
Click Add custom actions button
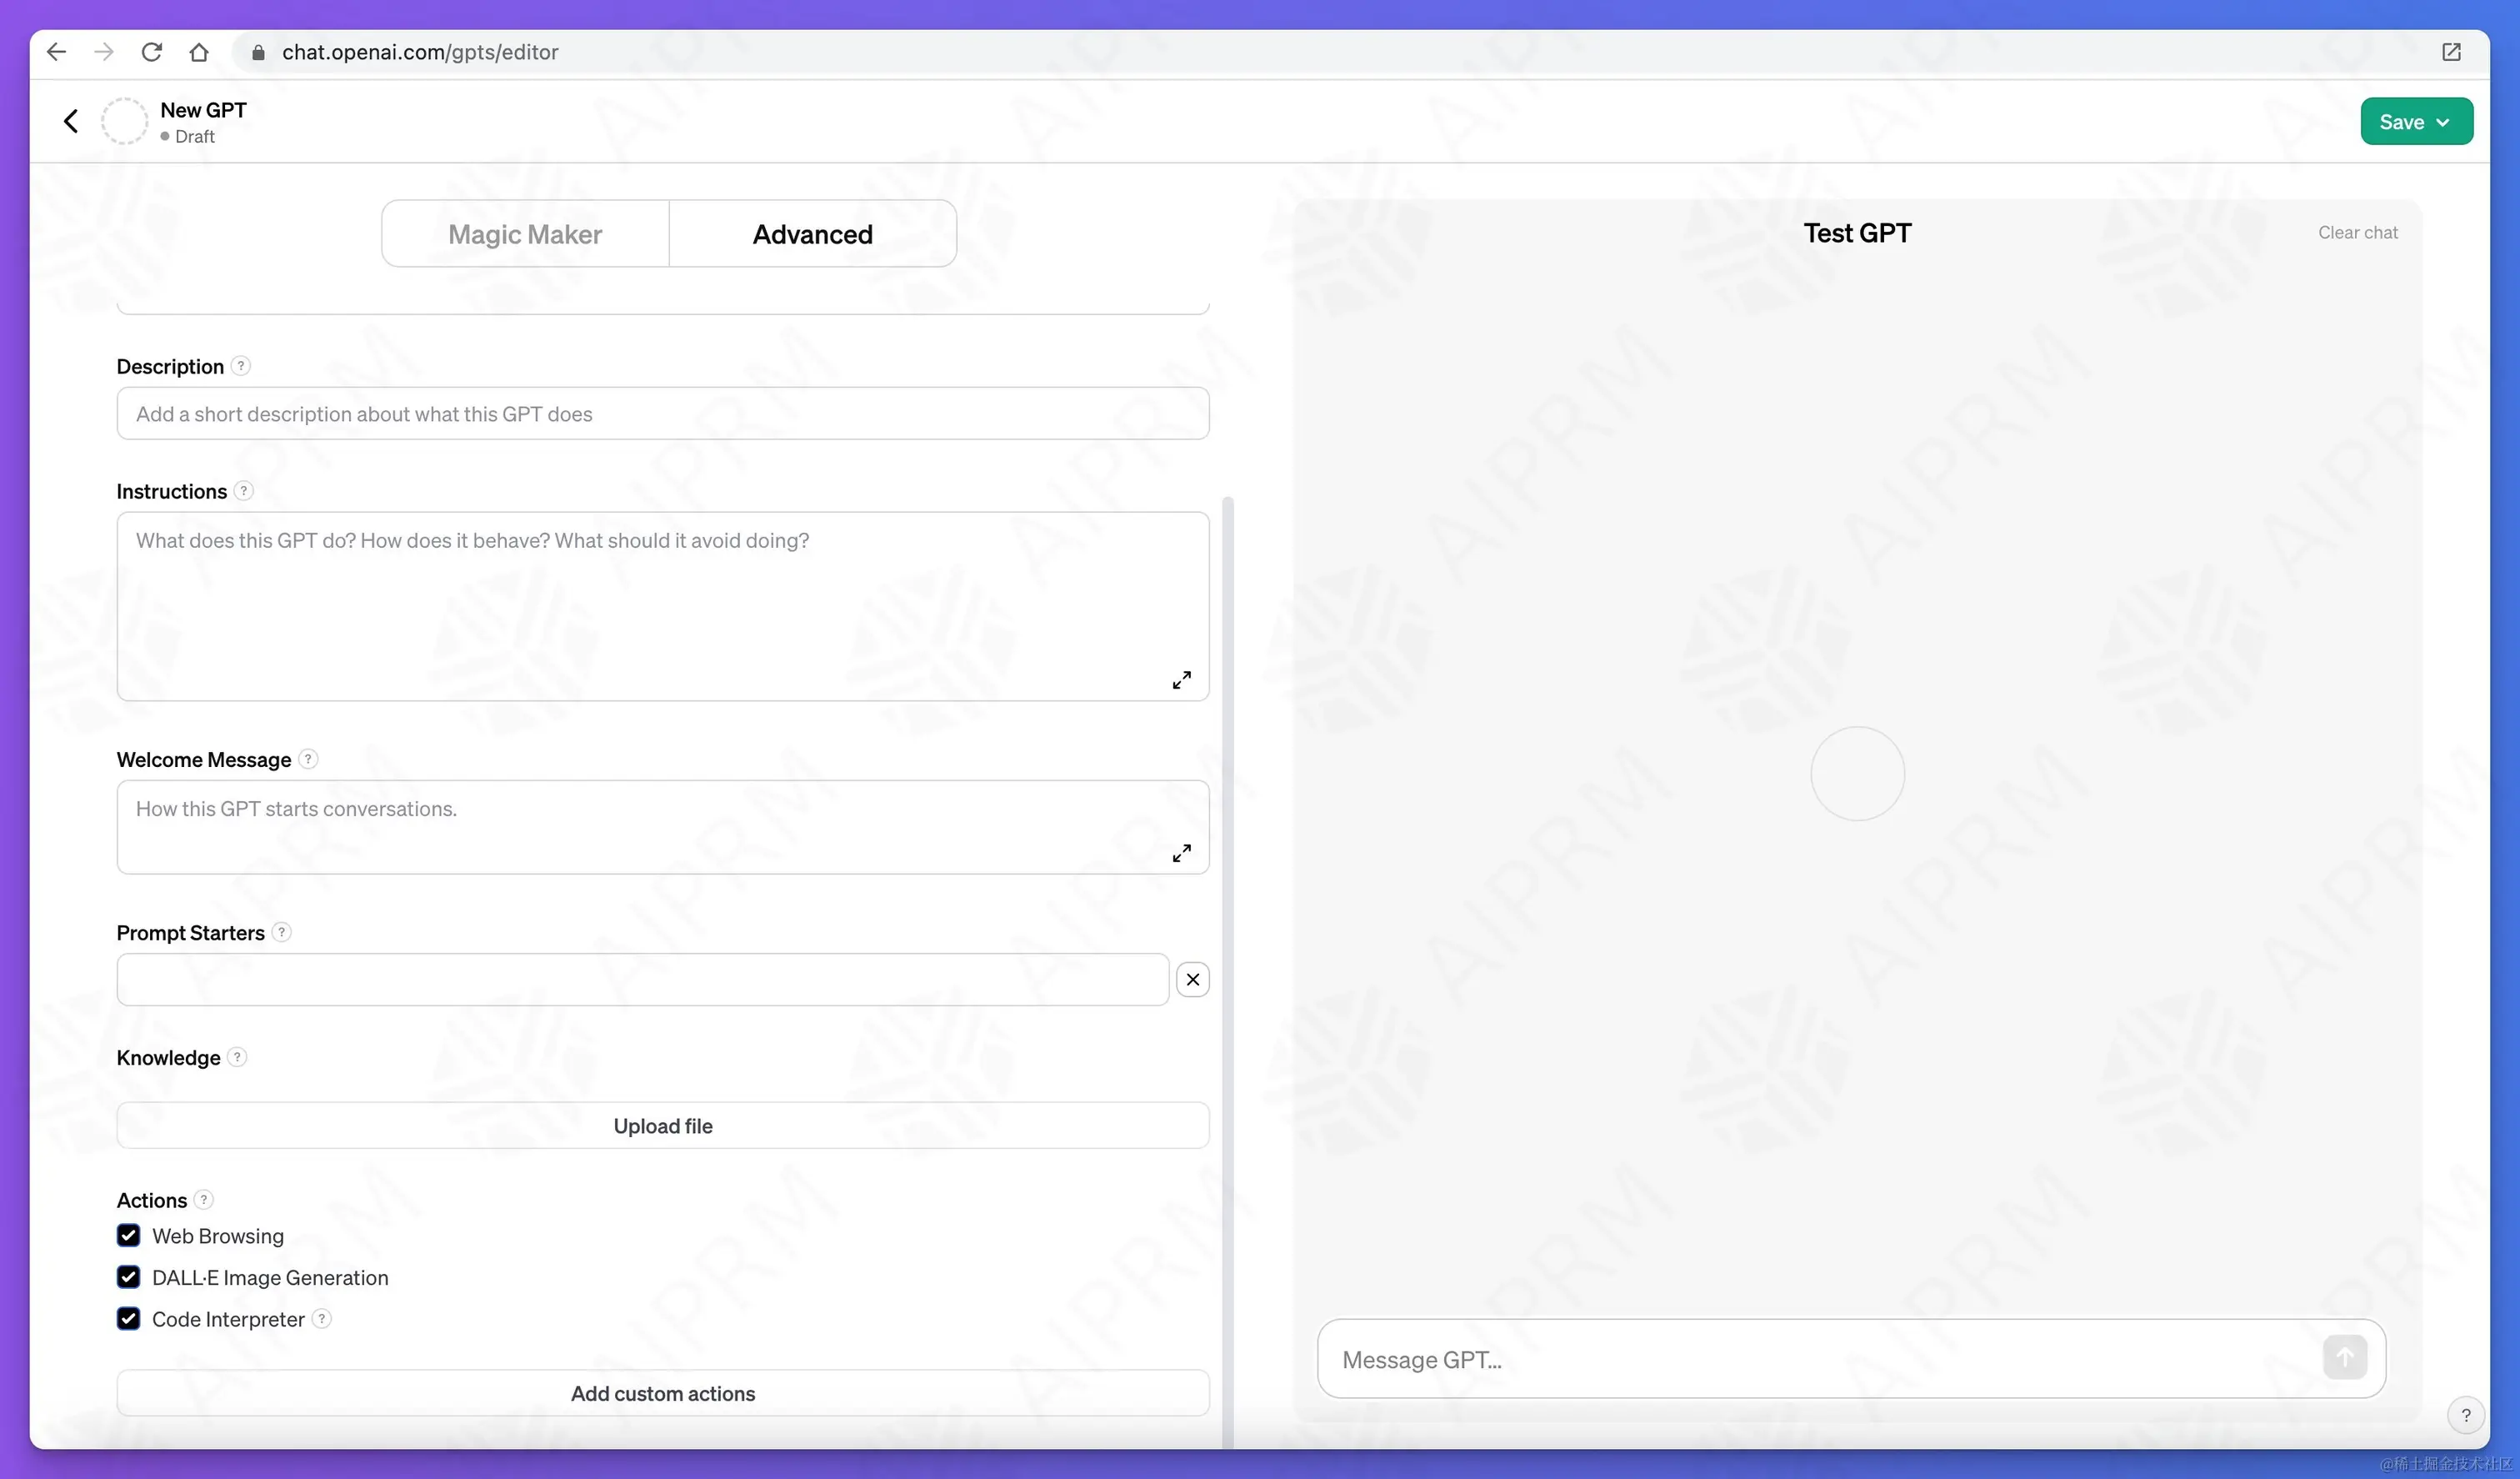[x=662, y=1393]
